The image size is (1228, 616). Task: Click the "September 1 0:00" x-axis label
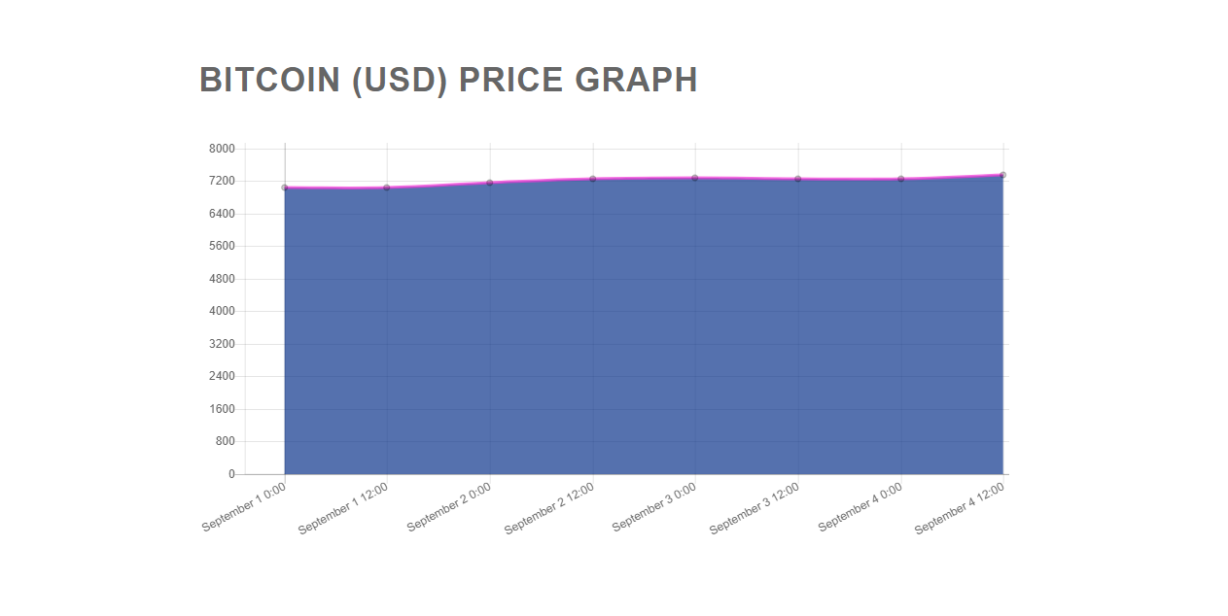pyautogui.click(x=245, y=506)
